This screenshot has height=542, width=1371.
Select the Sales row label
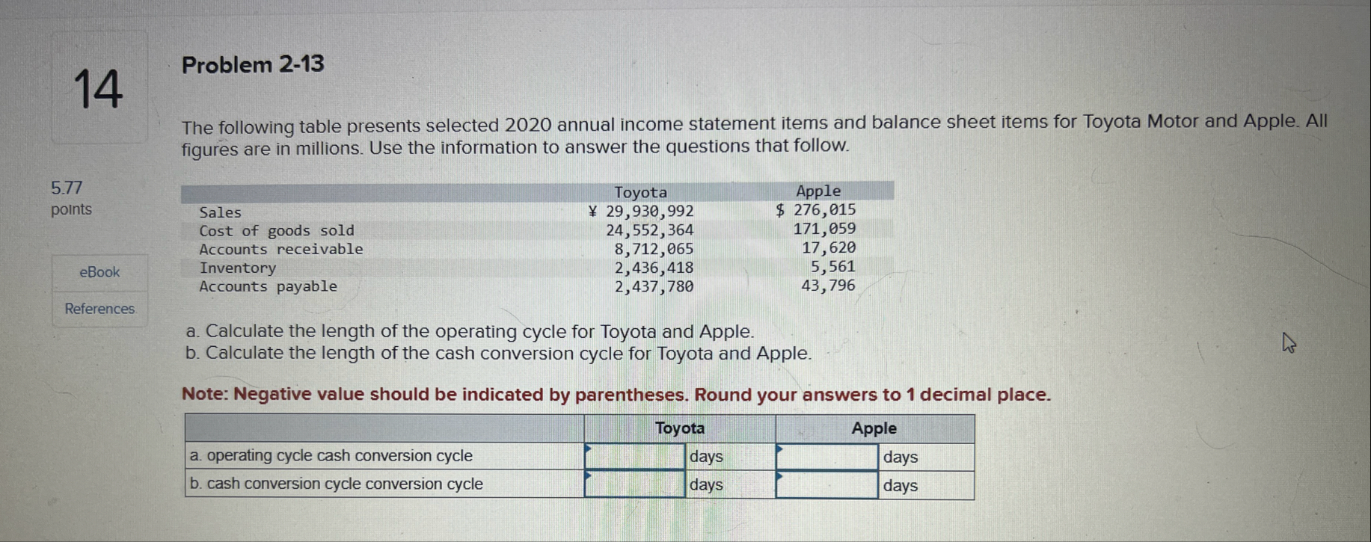click(x=220, y=212)
